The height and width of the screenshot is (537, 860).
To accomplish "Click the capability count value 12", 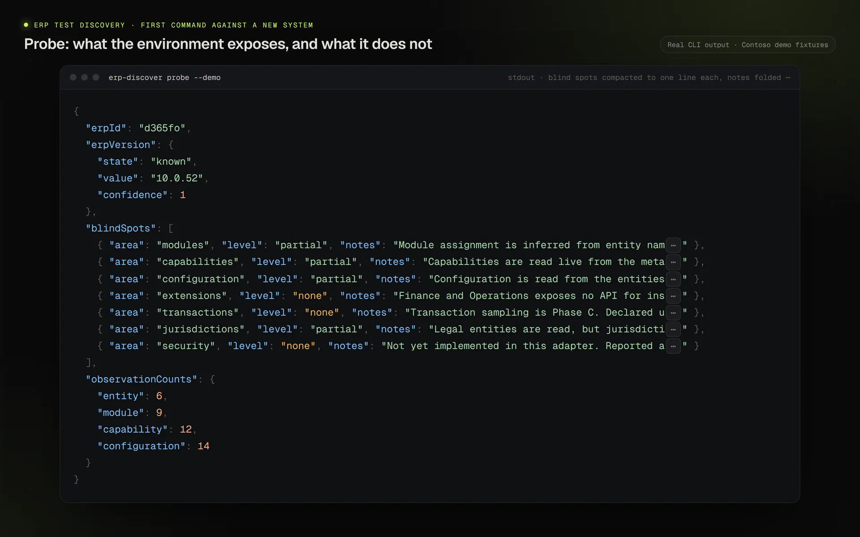I will 186,430.
